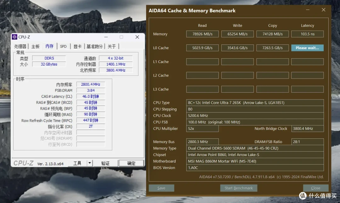Click the empty L2 Cache Write field
Screen dimensions: 340x203
[237, 75]
